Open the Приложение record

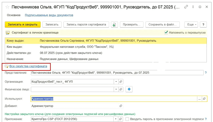click(x=120, y=119)
